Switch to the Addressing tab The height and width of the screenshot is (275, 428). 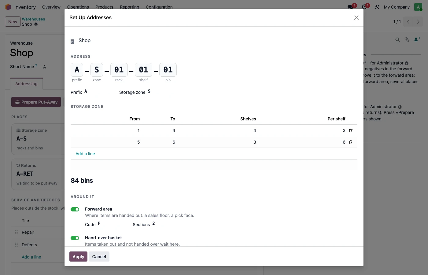pos(27,84)
